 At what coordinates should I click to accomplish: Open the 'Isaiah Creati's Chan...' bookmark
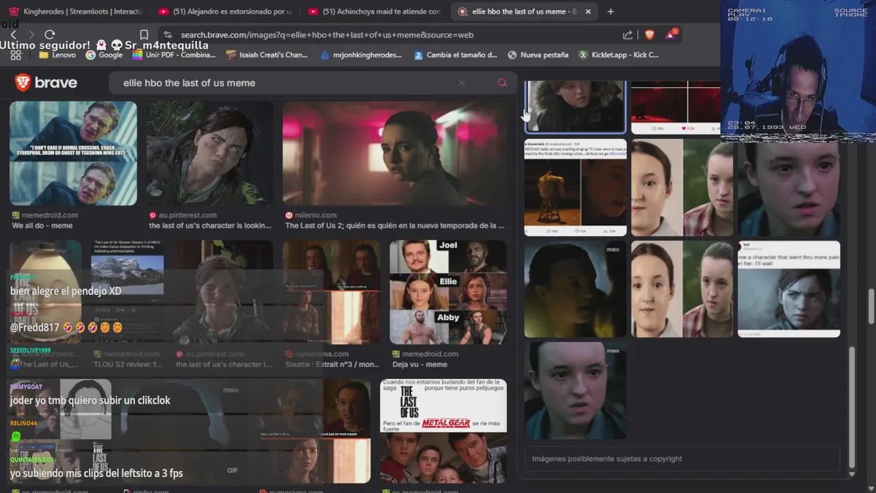pyautogui.click(x=267, y=55)
